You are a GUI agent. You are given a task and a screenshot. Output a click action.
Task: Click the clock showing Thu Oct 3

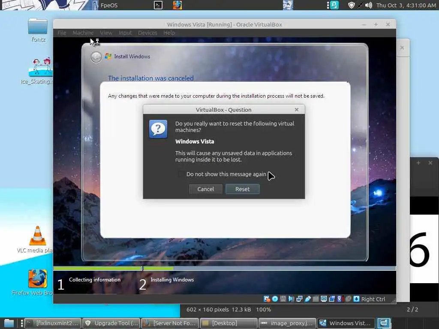coord(406,5)
